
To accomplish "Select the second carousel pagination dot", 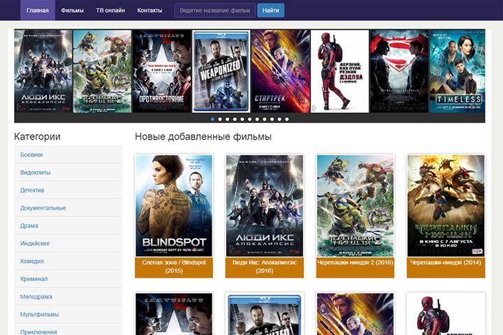I will pyautogui.click(x=220, y=119).
